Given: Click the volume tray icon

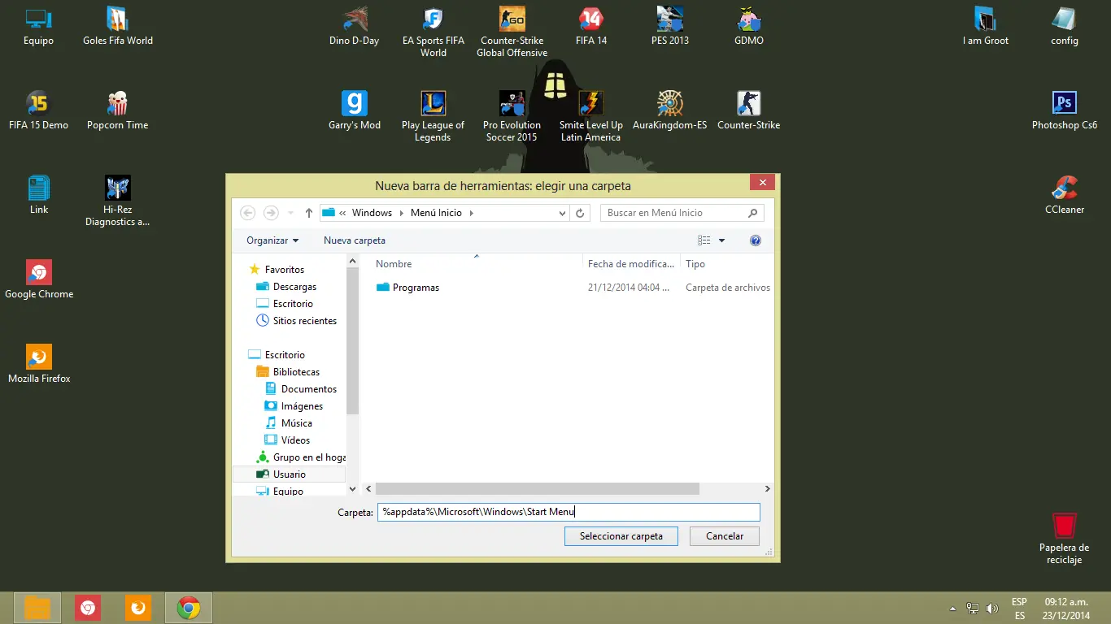Looking at the screenshot, I should pyautogui.click(x=992, y=608).
